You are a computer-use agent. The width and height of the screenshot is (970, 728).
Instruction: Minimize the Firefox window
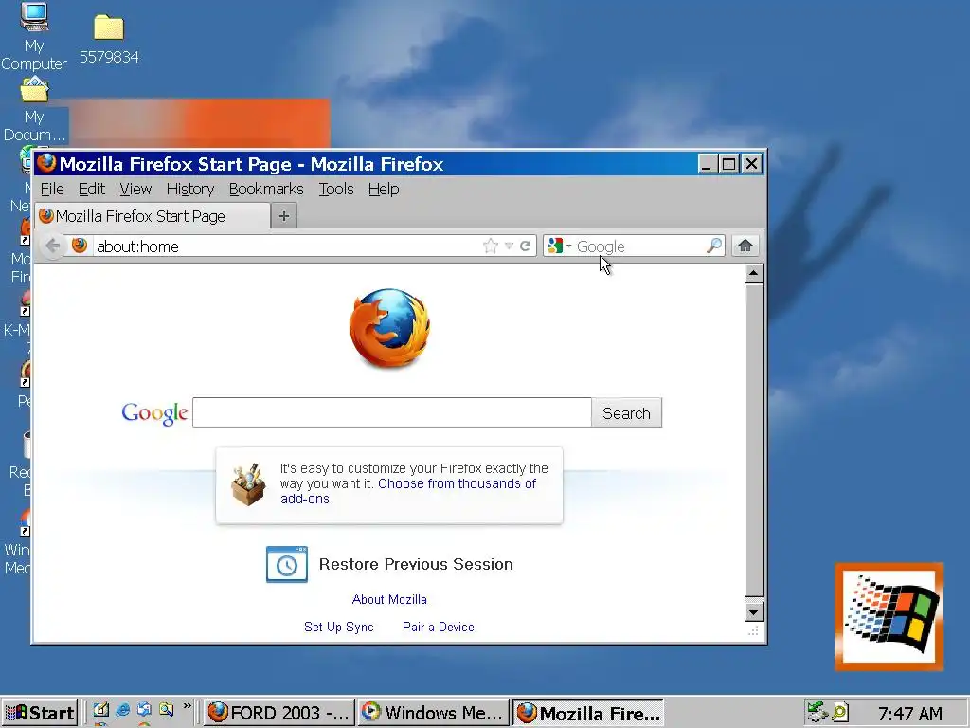707,164
